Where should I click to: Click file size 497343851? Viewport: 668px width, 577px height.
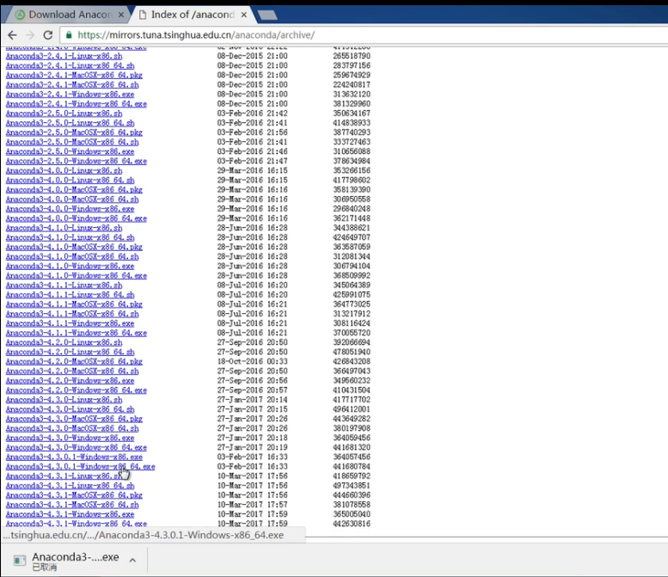tap(352, 486)
